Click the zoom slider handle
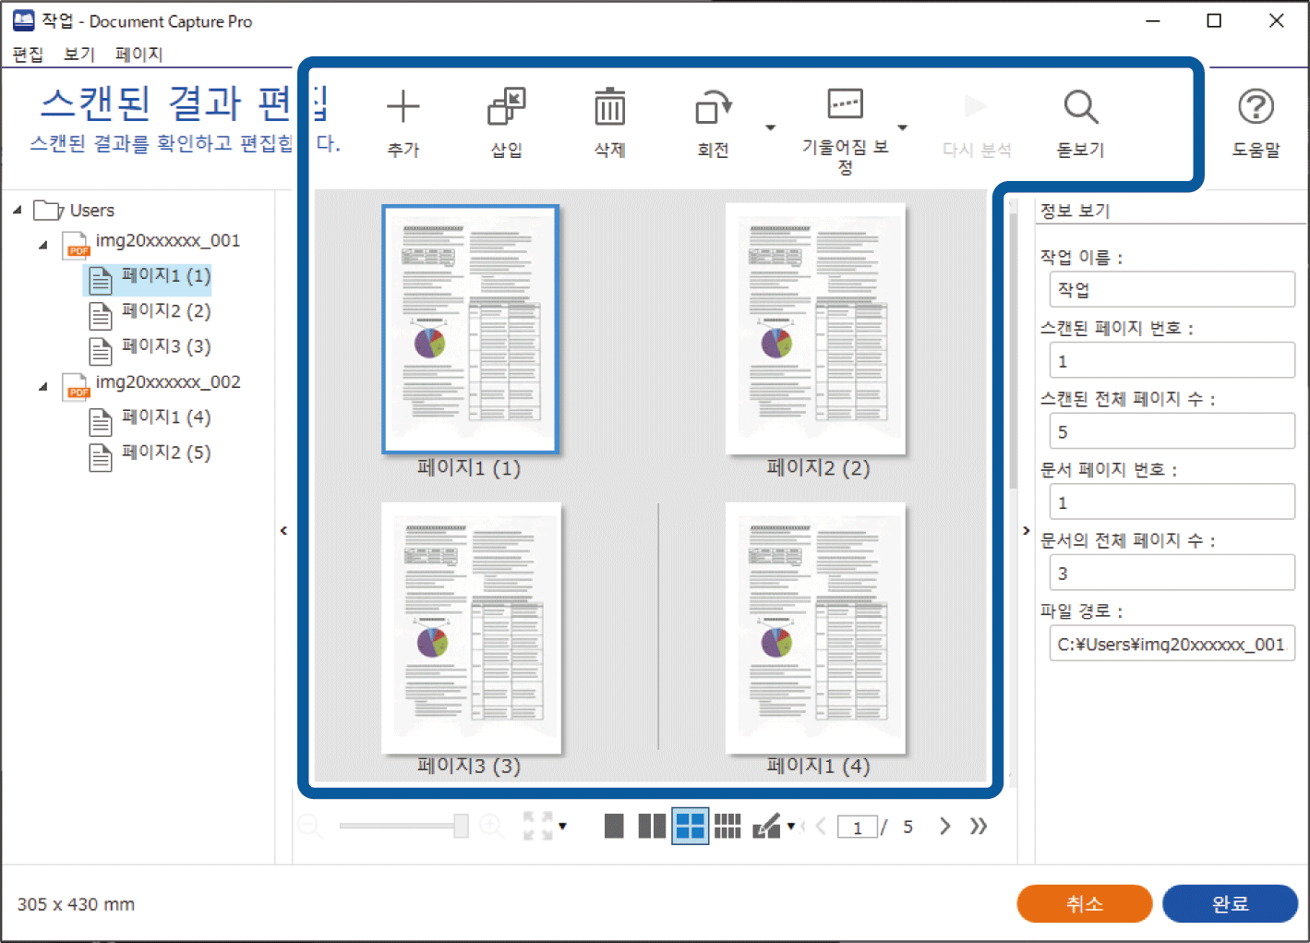This screenshot has height=943, width=1310. (x=461, y=826)
